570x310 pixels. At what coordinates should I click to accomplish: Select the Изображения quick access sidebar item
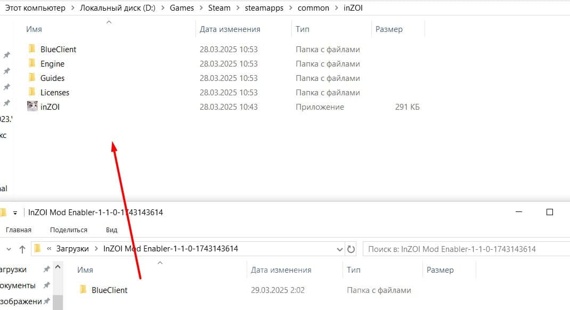21,301
